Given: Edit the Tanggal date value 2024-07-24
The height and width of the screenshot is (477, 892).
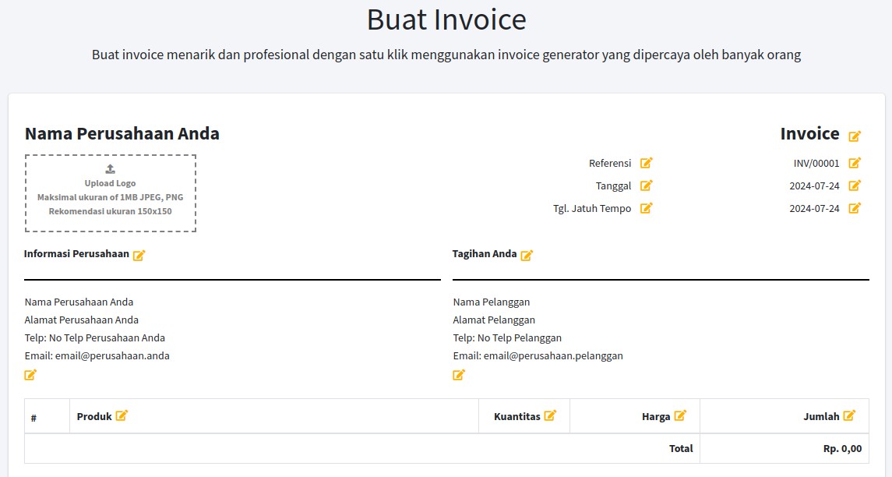Looking at the screenshot, I should pyautogui.click(x=855, y=185).
